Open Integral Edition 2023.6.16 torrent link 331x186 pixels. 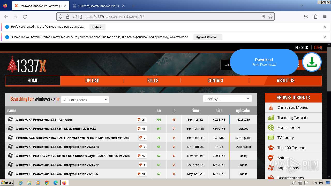[x=57, y=147]
